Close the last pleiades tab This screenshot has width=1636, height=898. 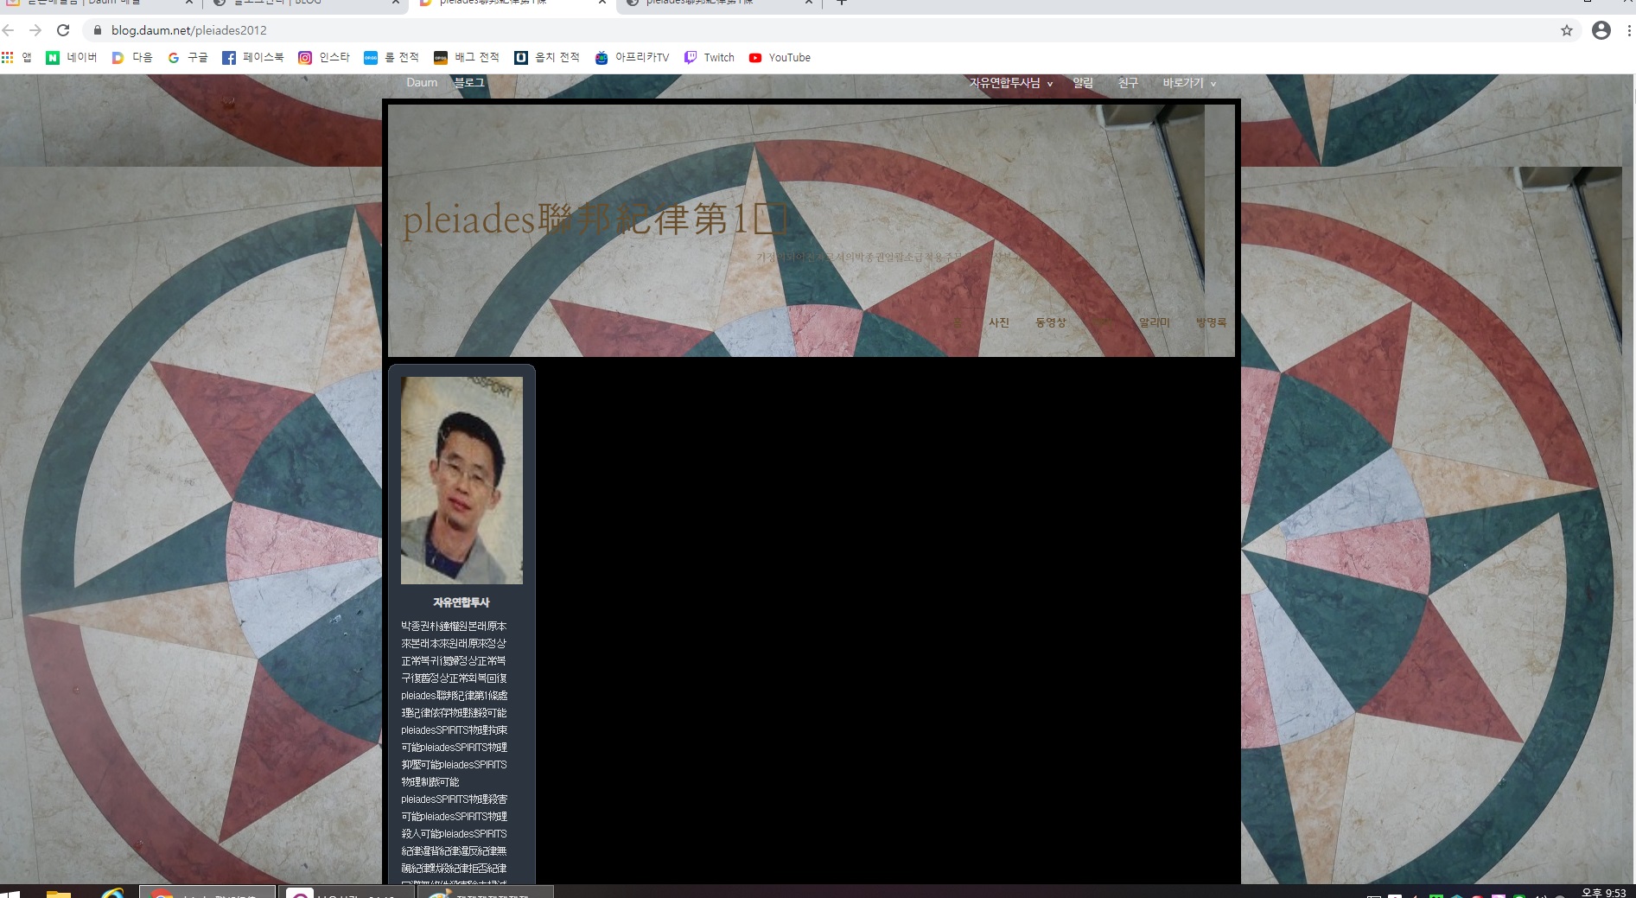point(809,3)
